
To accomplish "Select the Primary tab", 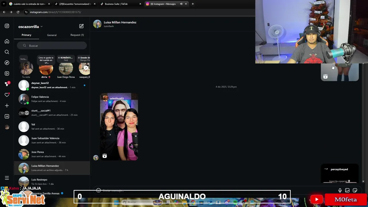I will point(26,35).
